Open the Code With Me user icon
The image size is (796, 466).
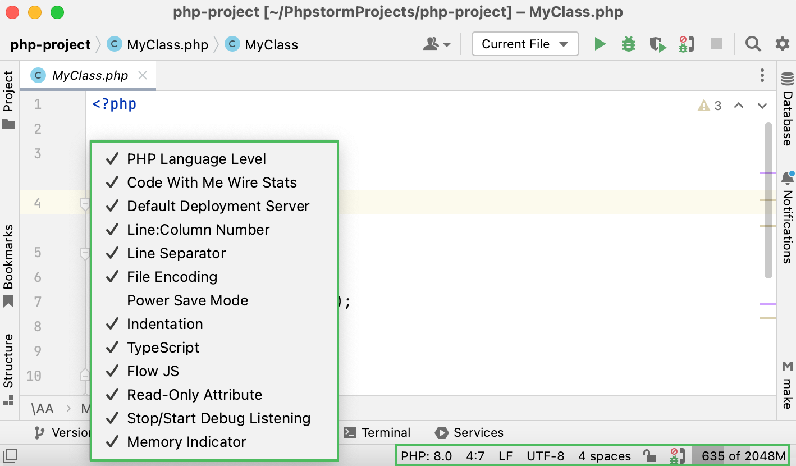click(436, 44)
